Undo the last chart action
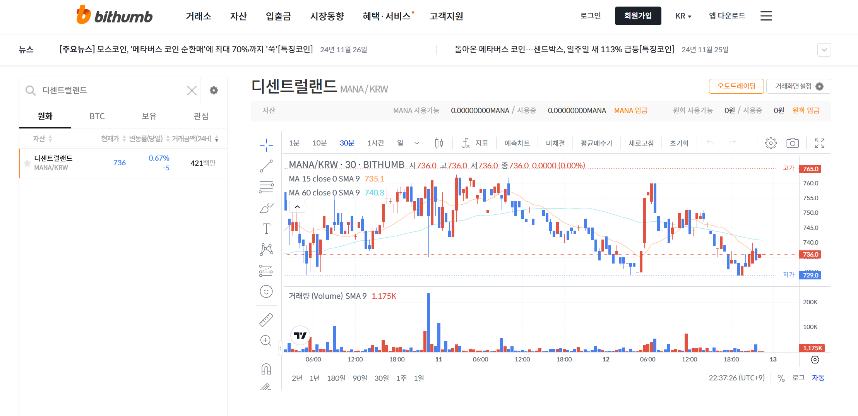The width and height of the screenshot is (858, 416). pos(710,143)
